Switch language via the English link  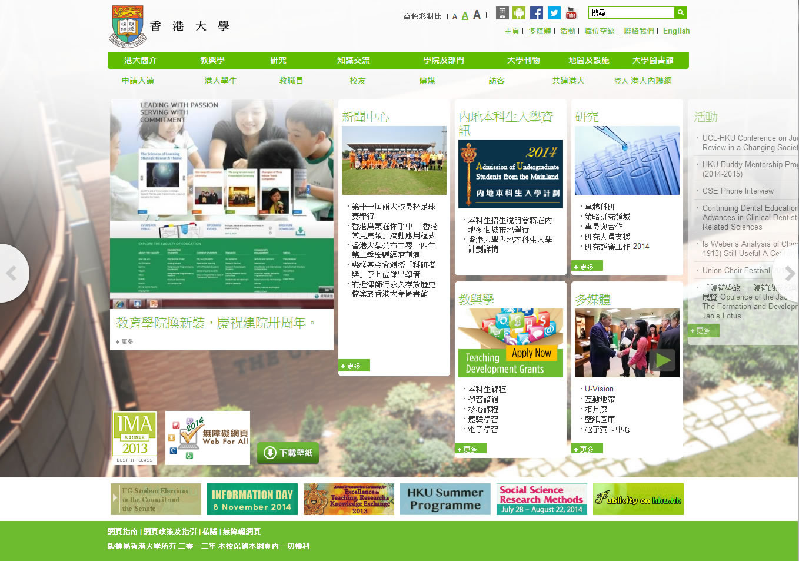click(x=676, y=31)
